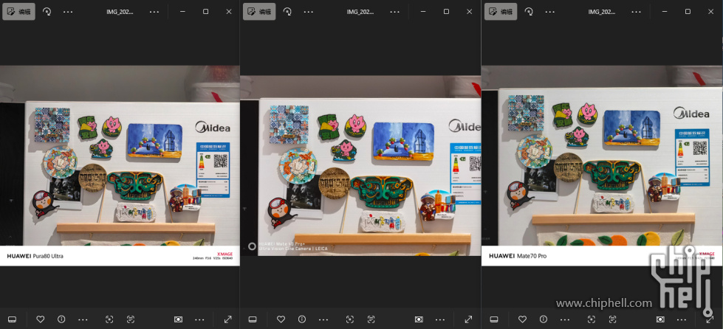Open ellipsis next to info icon, Mate70 Pro window
The width and height of the screenshot is (723, 329).
pos(564,319)
